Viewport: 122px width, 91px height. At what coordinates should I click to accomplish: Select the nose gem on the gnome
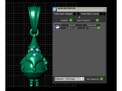coord(34,55)
